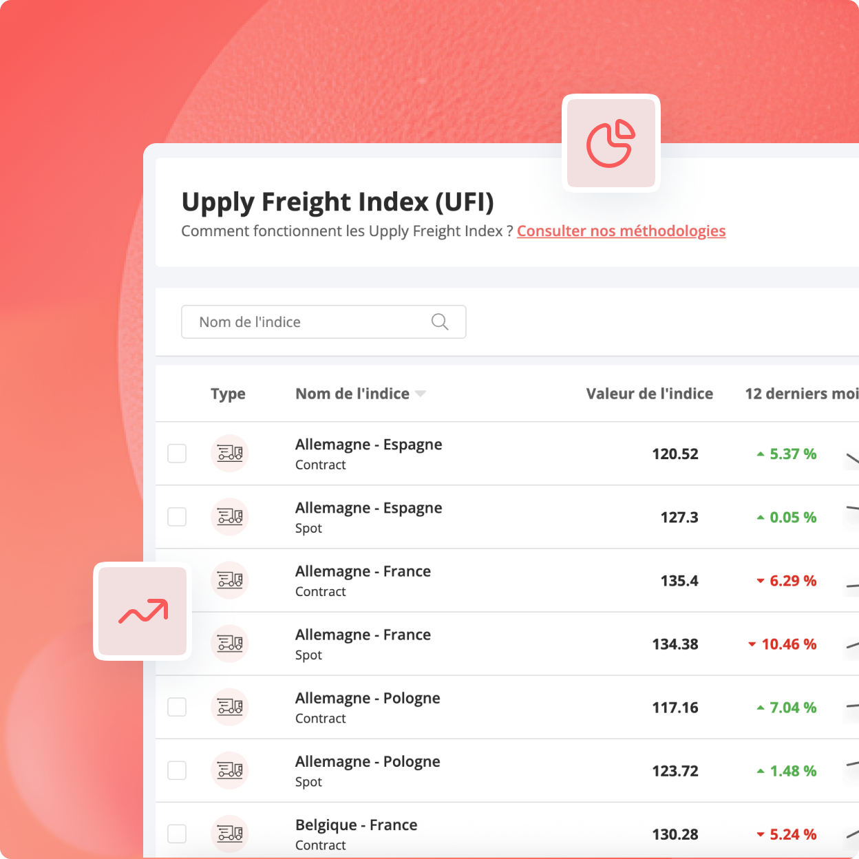Click the truck icon for Allemagne - France Contract
Screen dimensions: 859x859
[230, 580]
